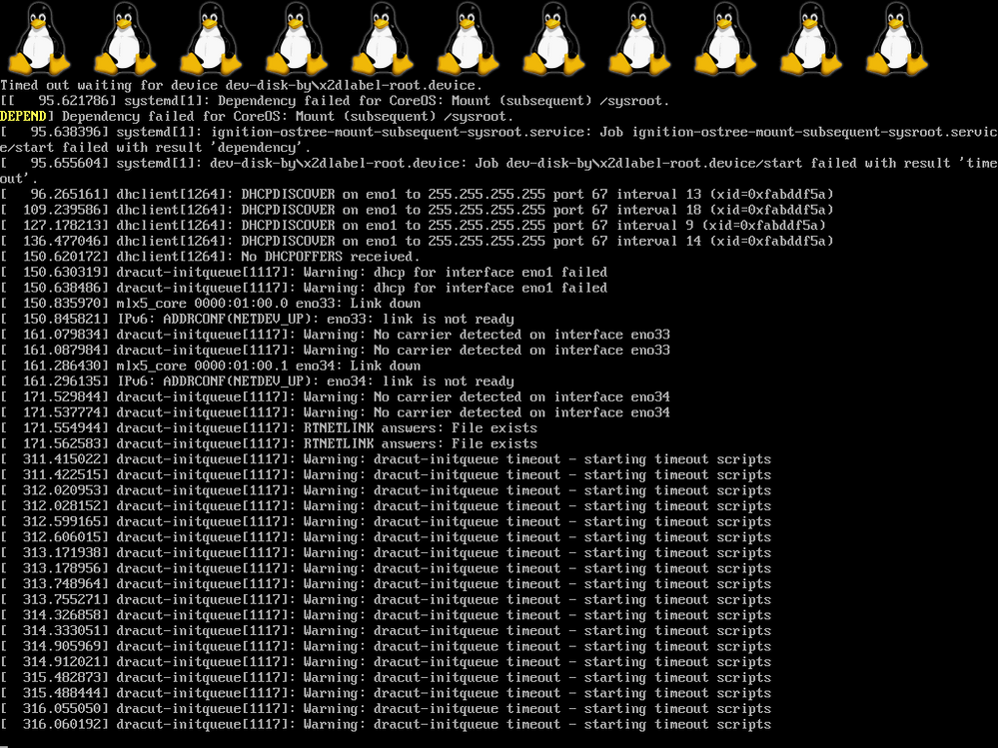
Task: Click the seventh Tux penguin from the left
Action: [x=553, y=39]
